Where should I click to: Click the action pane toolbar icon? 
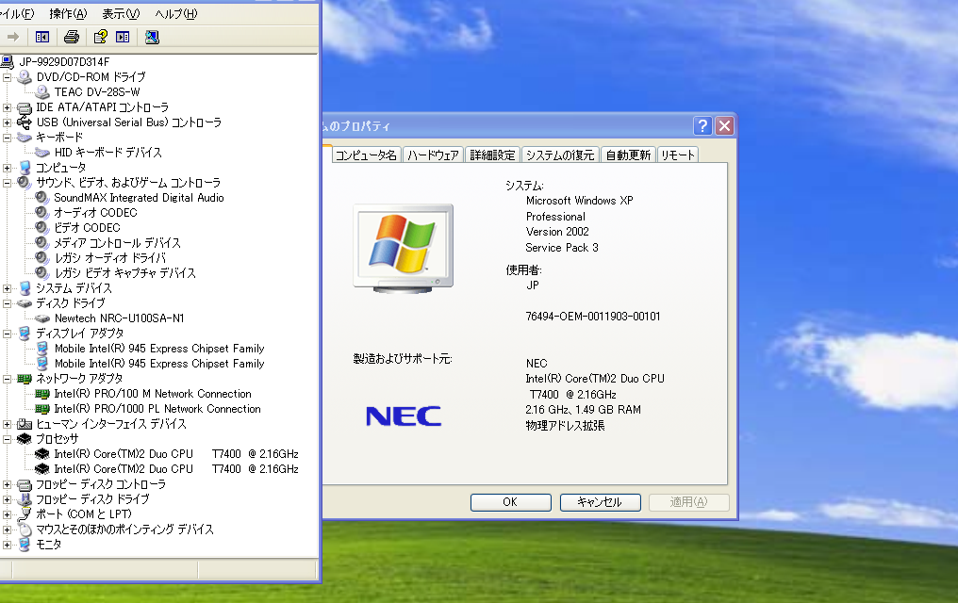pyautogui.click(x=123, y=38)
